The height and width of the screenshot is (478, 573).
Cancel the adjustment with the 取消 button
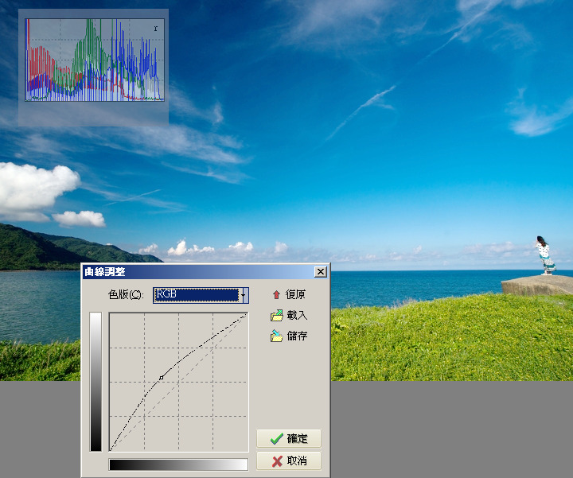[x=288, y=461]
